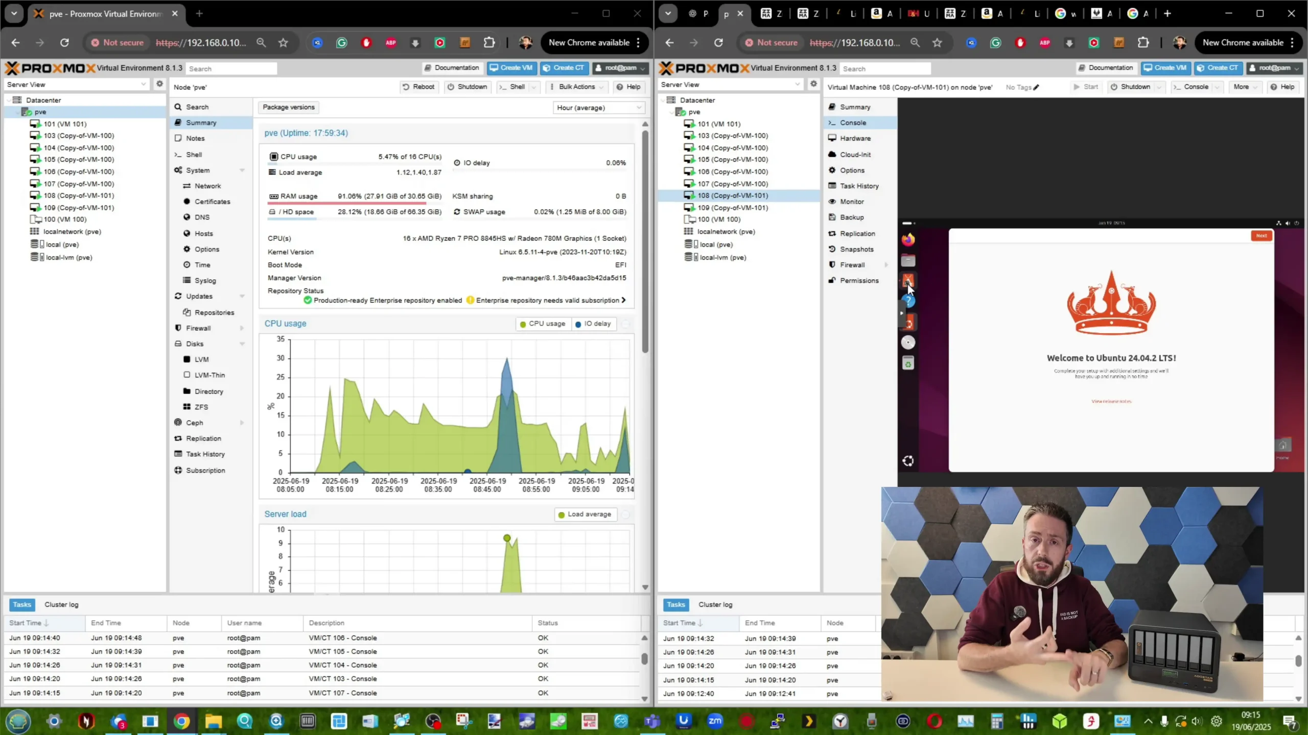Open the trash icon in the Ubuntu VM dock
This screenshot has height=735, width=1308.
click(908, 363)
